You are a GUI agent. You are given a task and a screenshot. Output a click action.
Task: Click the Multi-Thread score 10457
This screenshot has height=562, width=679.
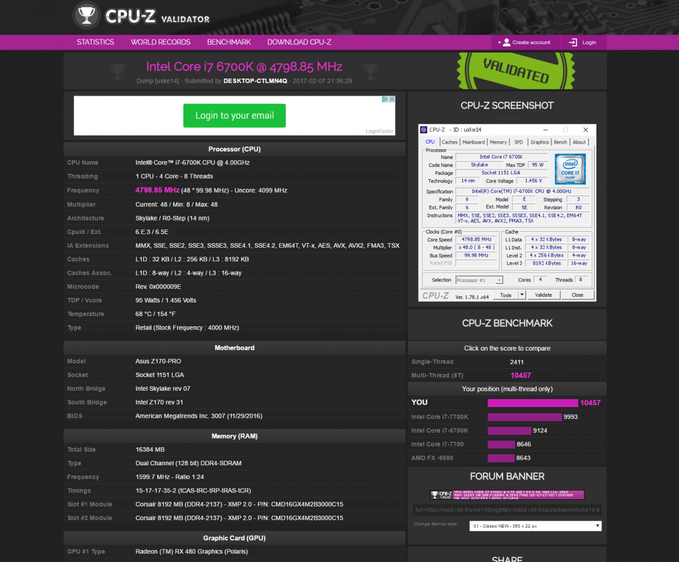(x=521, y=375)
